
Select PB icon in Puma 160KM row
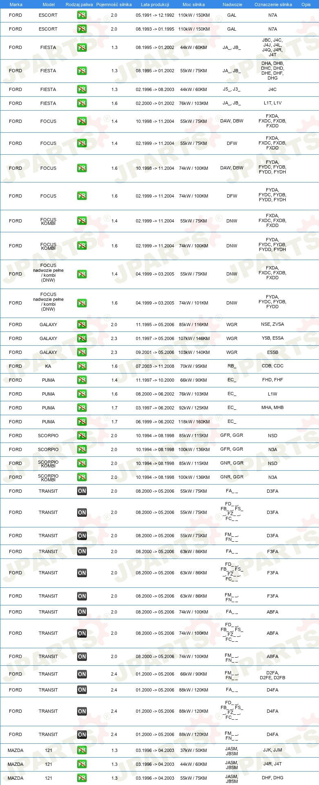(x=82, y=422)
